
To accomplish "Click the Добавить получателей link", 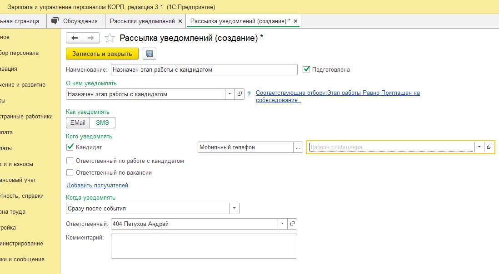I will click(97, 186).
